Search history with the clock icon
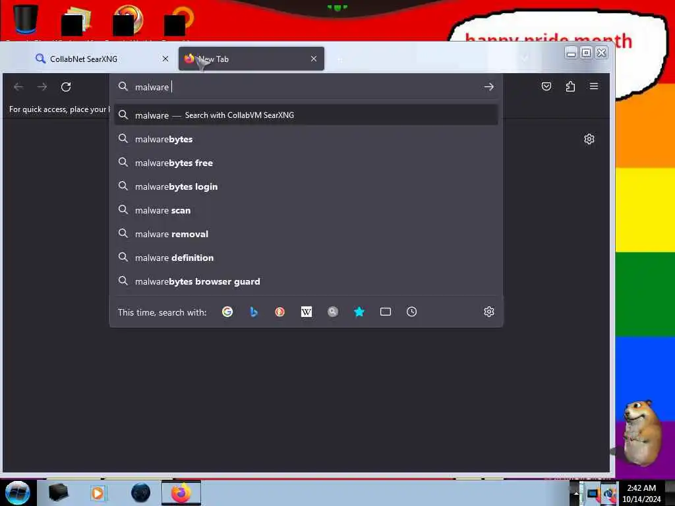This screenshot has width=675, height=506. [411, 312]
